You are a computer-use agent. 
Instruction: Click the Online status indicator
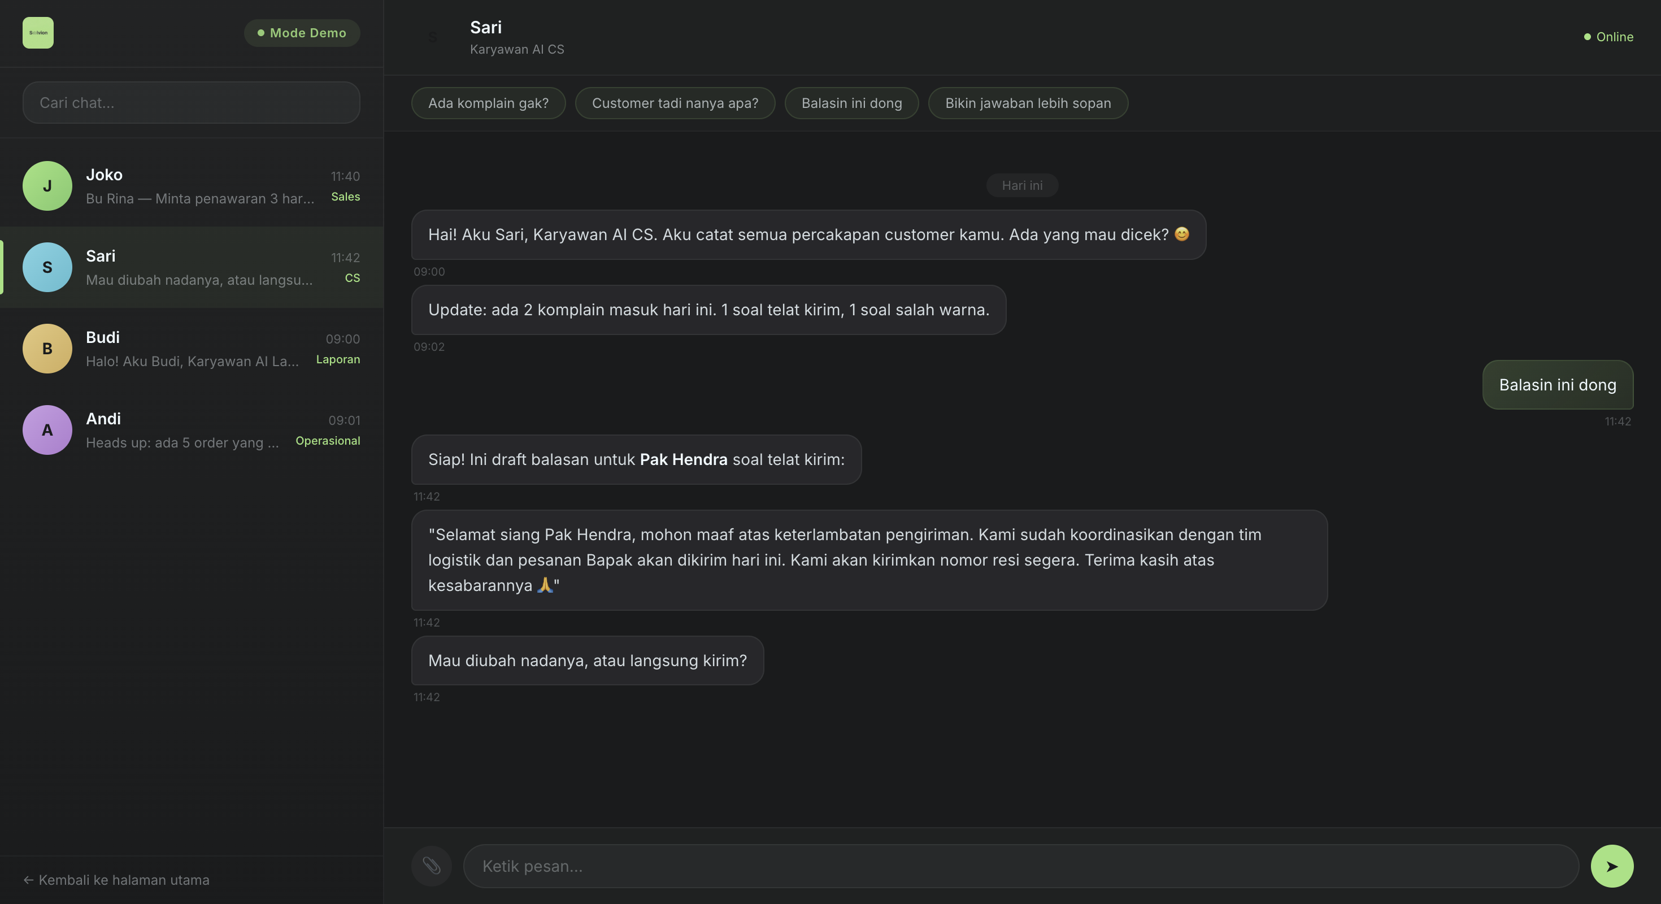coord(1608,37)
